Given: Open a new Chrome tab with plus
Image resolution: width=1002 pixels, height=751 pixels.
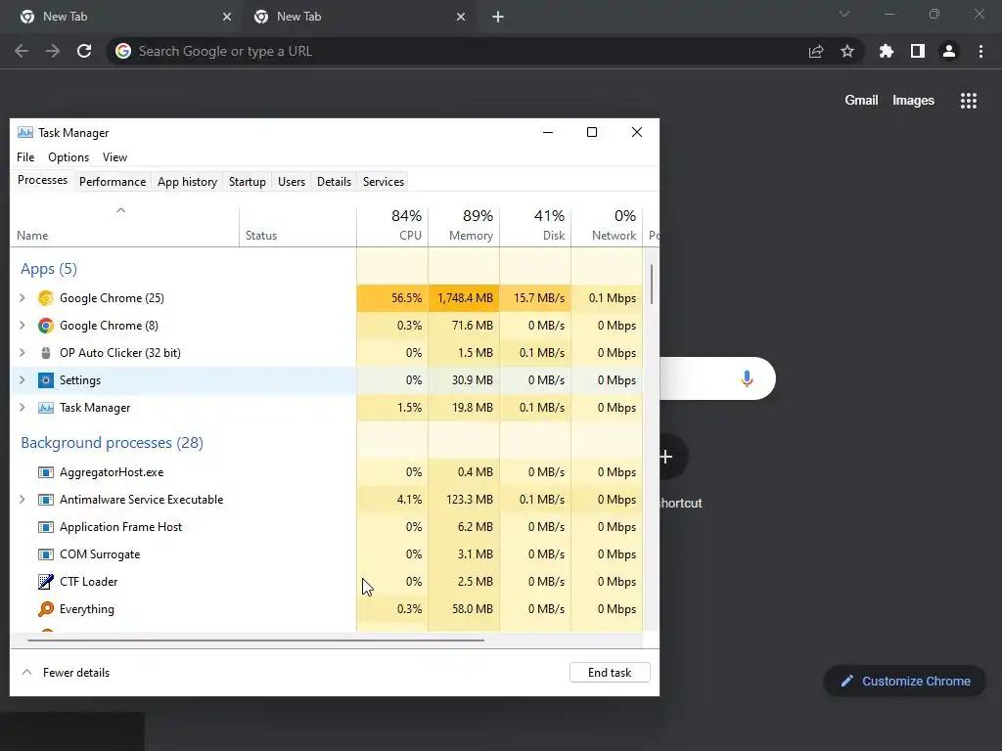Looking at the screenshot, I should click(x=498, y=17).
